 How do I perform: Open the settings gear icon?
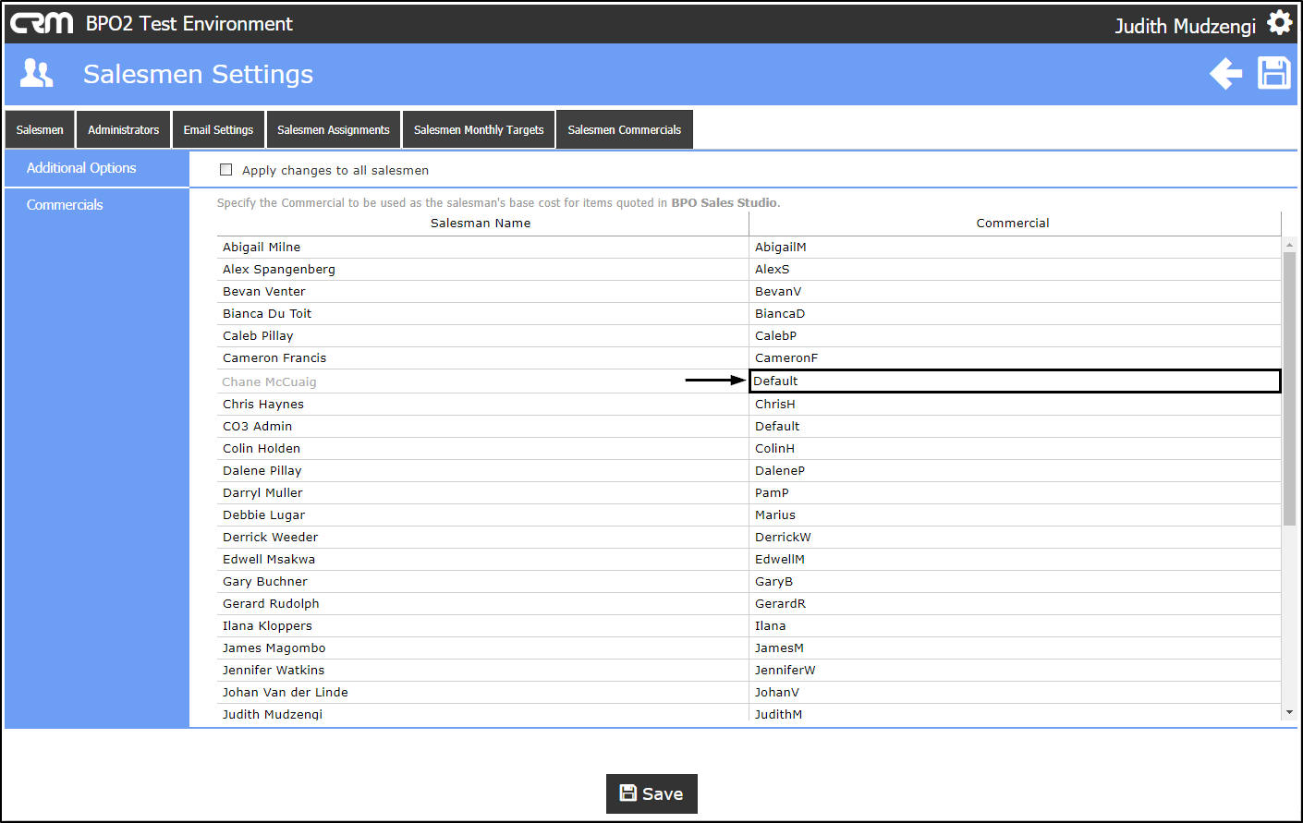click(1279, 22)
